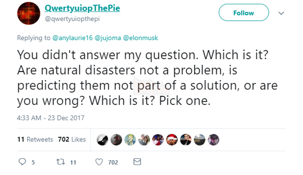Open QwertyuiopThePie's profile avatar
The image size is (303, 175).
28,13
